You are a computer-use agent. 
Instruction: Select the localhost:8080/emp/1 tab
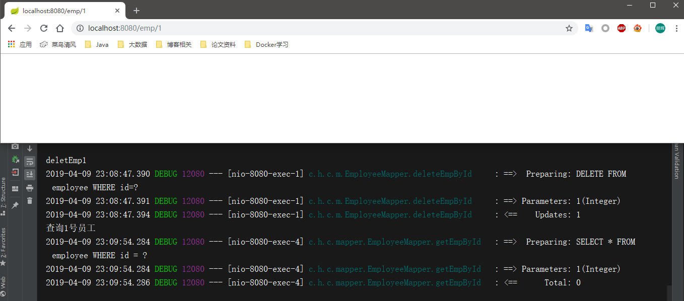tap(65, 11)
